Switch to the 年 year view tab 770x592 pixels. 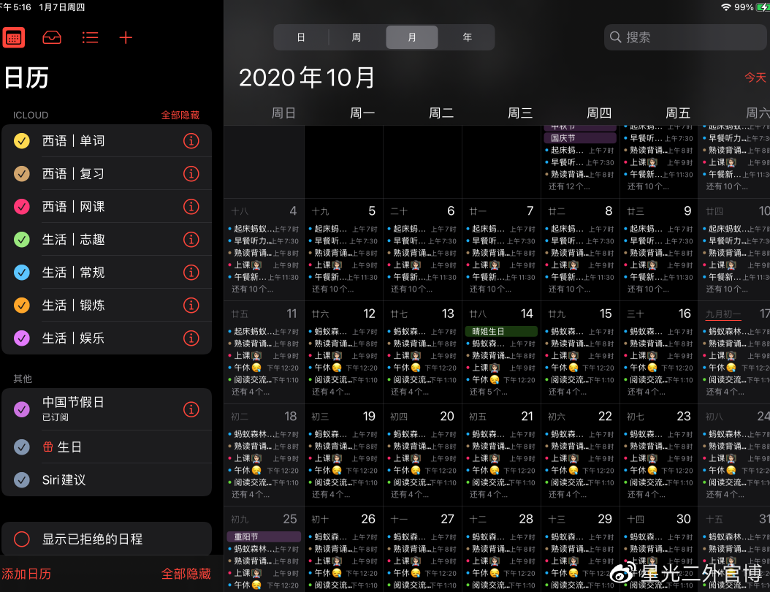(468, 37)
